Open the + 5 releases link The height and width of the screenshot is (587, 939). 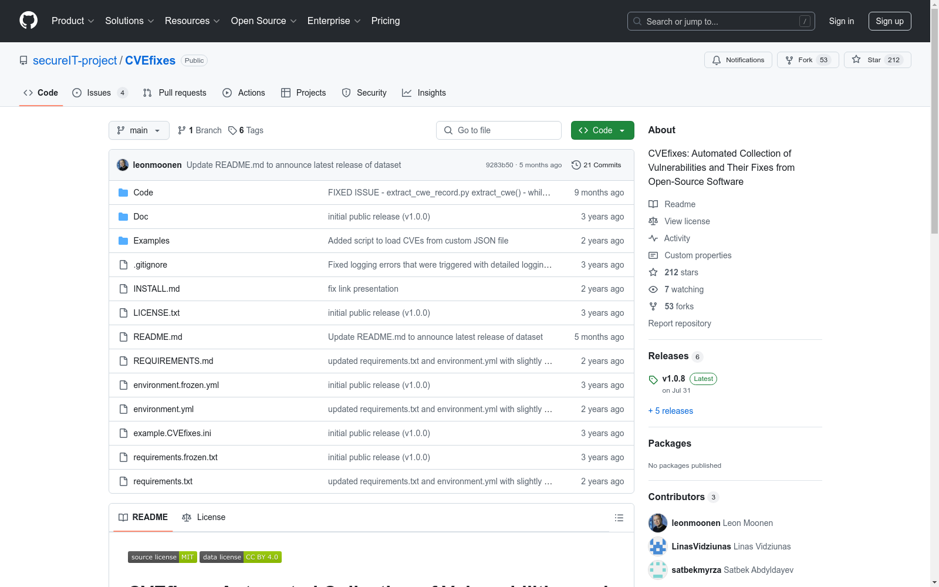click(x=671, y=411)
